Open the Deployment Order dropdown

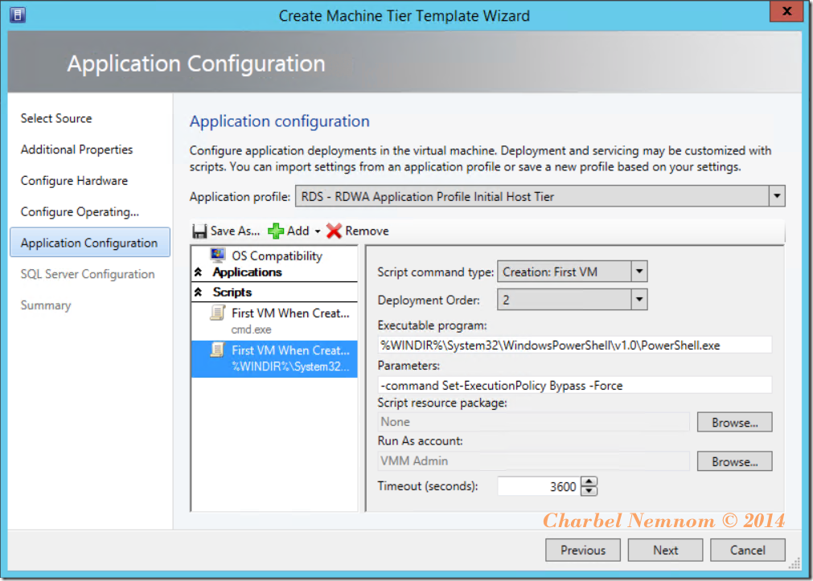pyautogui.click(x=638, y=299)
